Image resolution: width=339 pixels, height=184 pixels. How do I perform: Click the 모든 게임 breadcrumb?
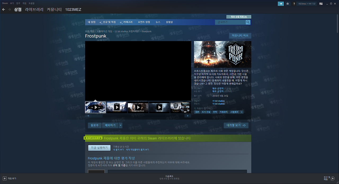pyautogui.click(x=90, y=31)
